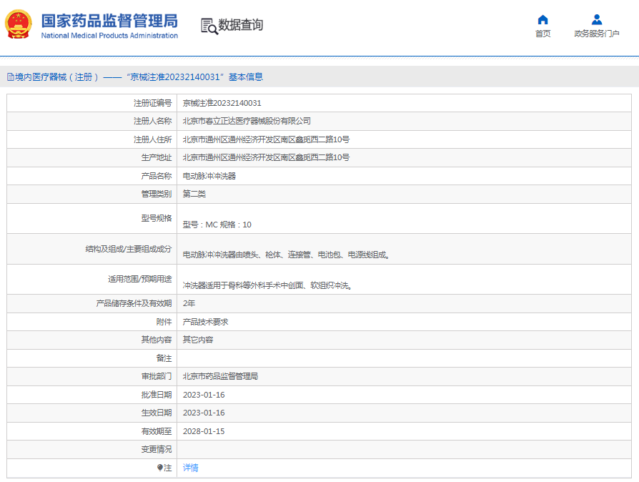Viewport: 639px width, 482px height.
Task: Open the 详情 details link
Action: pyautogui.click(x=190, y=468)
